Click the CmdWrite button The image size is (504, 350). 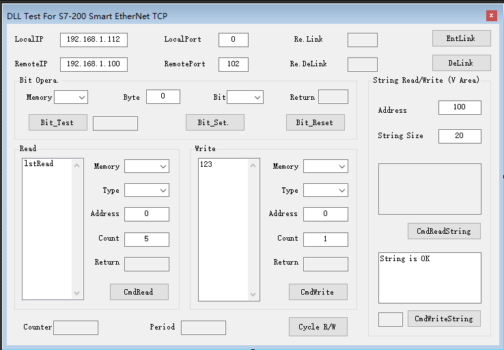(x=318, y=292)
